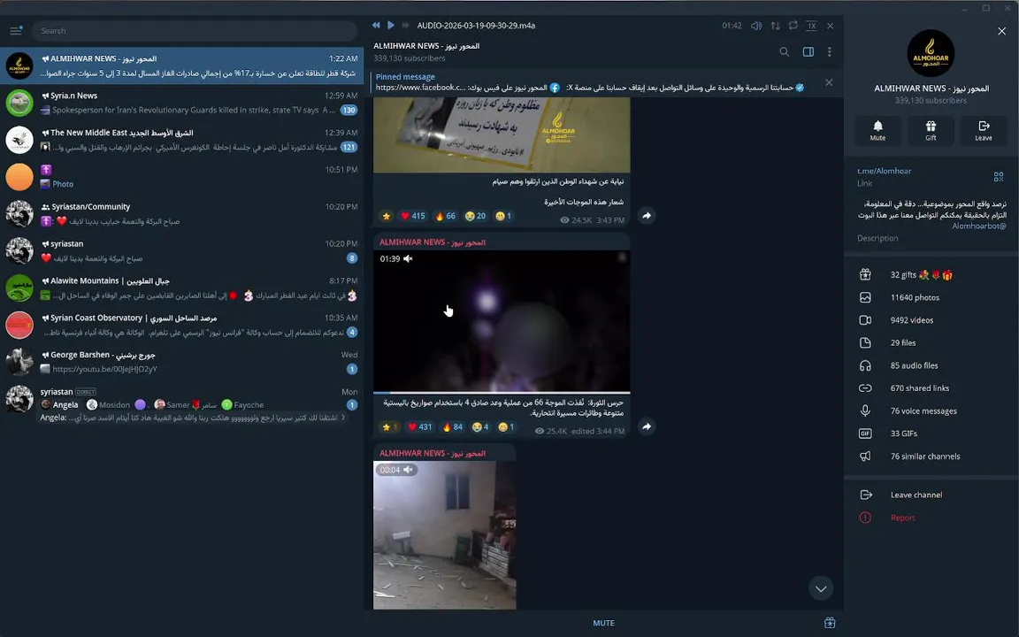The image size is (1019, 637).
Task: Forward the 25.4K views video post
Action: (646, 427)
